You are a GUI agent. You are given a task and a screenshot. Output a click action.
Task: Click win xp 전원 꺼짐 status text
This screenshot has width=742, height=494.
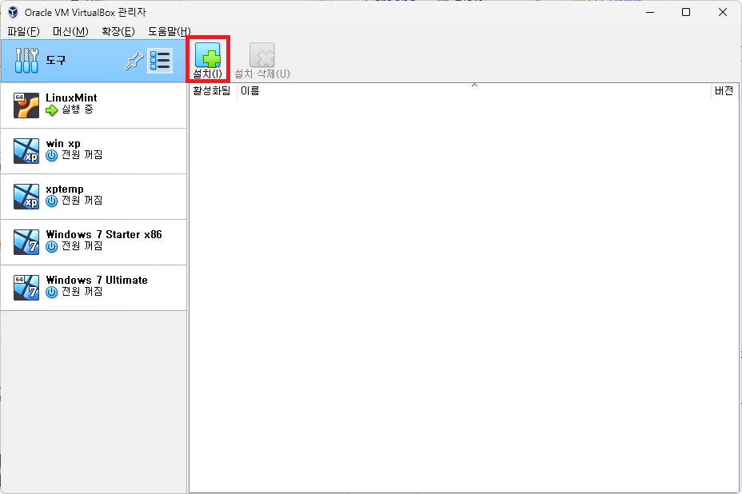pyautogui.click(x=82, y=155)
